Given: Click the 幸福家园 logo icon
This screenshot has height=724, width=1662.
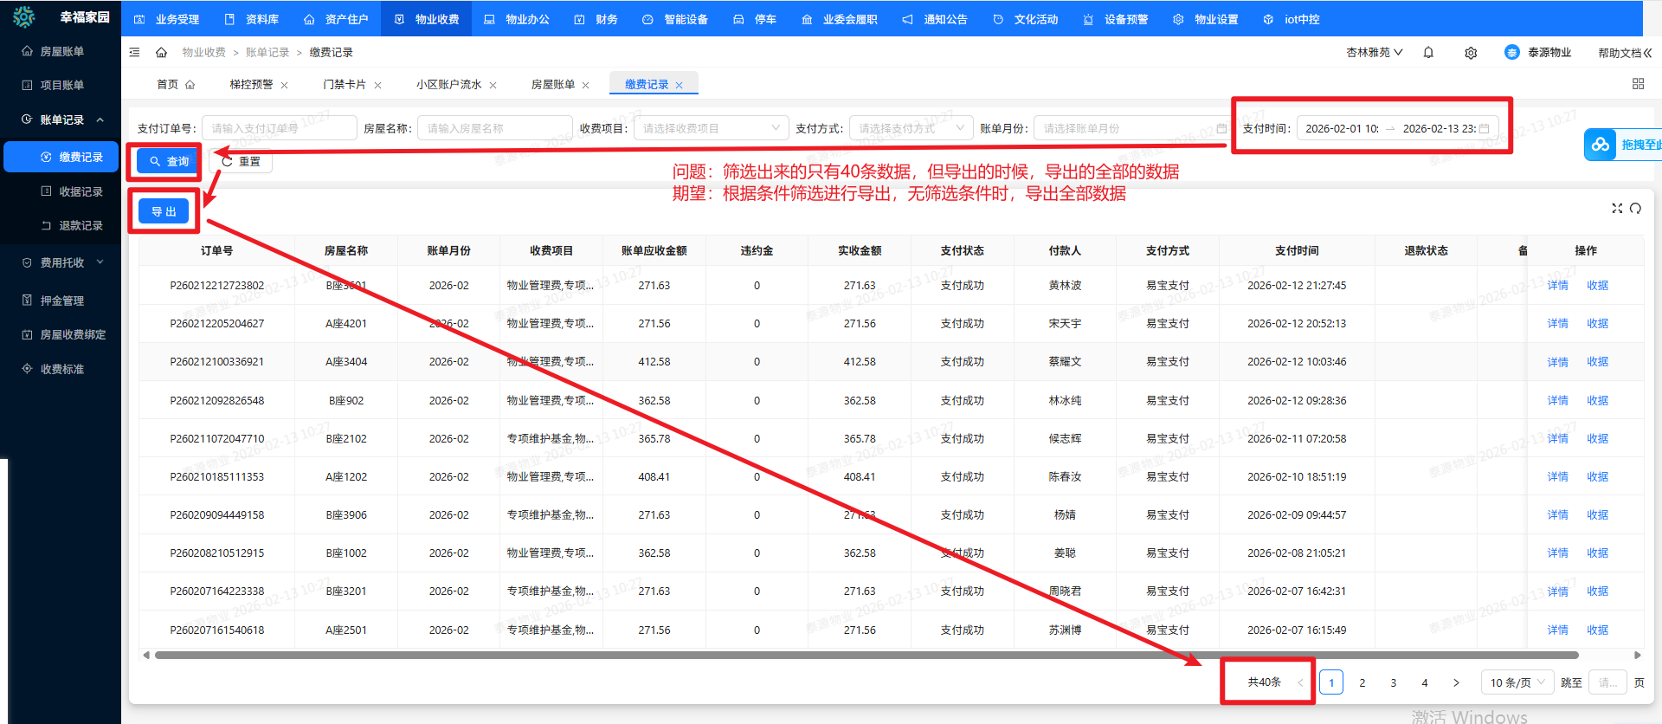Looking at the screenshot, I should [x=24, y=16].
